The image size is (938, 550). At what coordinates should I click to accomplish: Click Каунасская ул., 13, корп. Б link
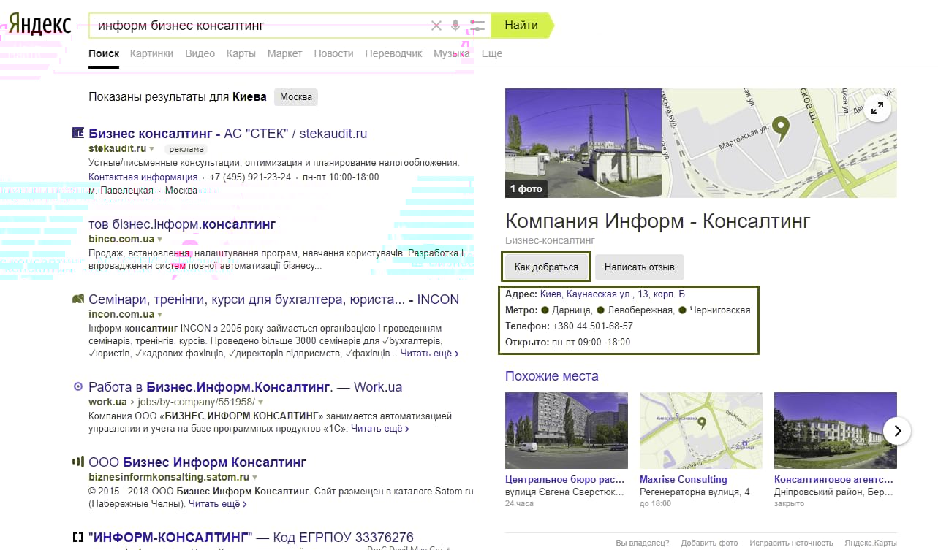(x=625, y=294)
